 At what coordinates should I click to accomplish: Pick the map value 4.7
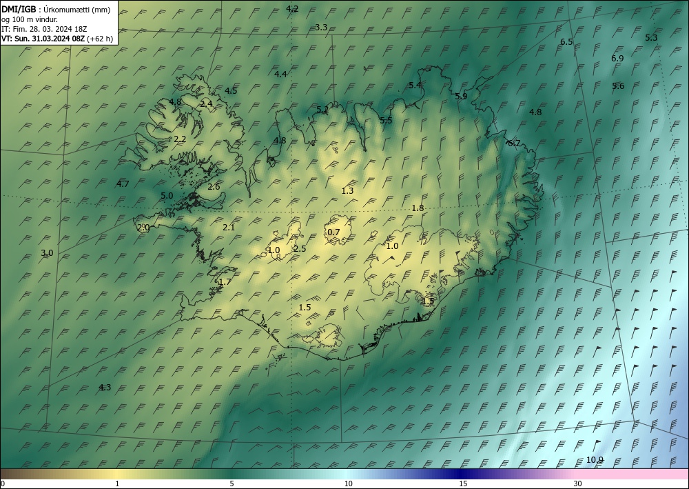coord(123,184)
